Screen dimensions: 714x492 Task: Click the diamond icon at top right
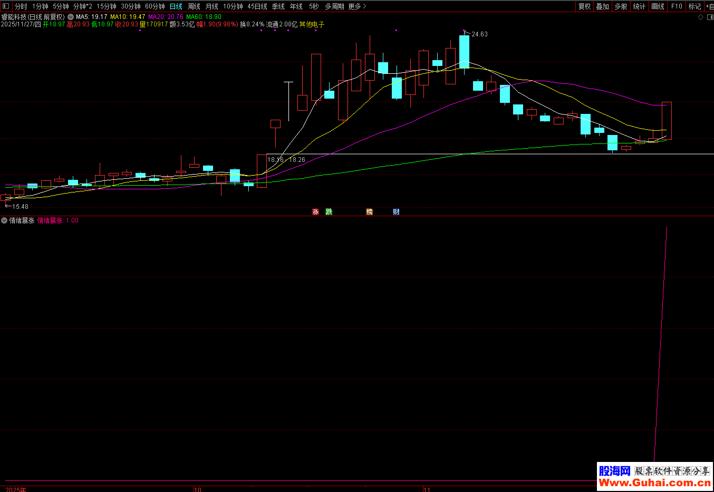[701, 17]
